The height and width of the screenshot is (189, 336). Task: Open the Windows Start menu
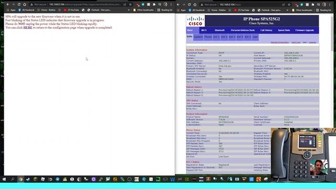[x=4, y=179]
